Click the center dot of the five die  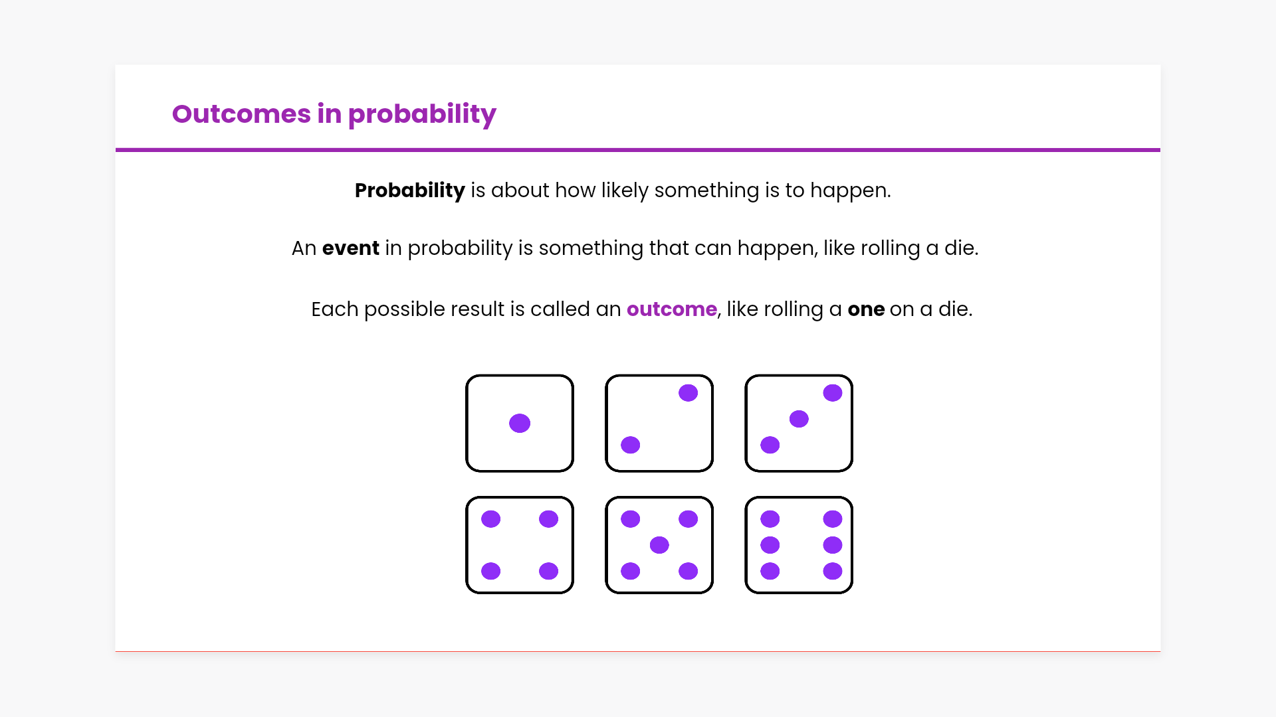point(659,545)
